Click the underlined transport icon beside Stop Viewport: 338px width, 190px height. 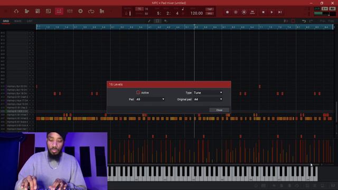coord(252,12)
